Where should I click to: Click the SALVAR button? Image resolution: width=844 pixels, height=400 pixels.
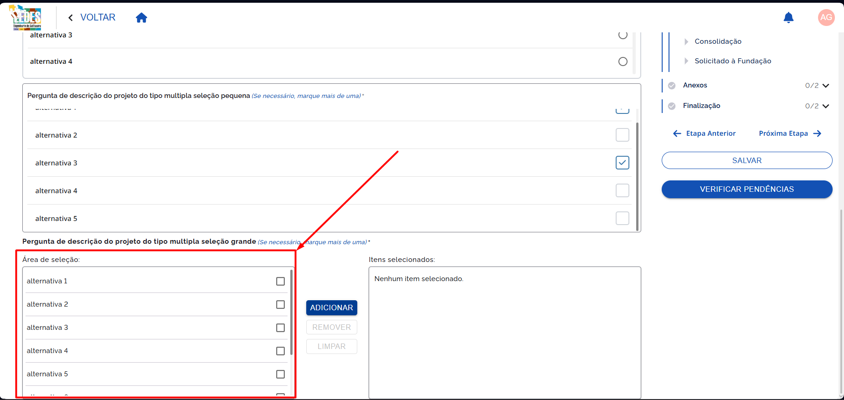[747, 160]
